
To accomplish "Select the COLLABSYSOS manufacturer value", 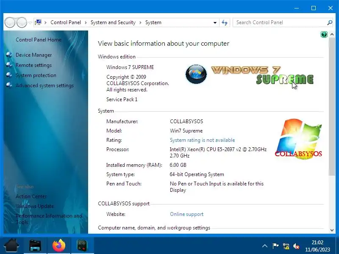I will click(186, 121).
